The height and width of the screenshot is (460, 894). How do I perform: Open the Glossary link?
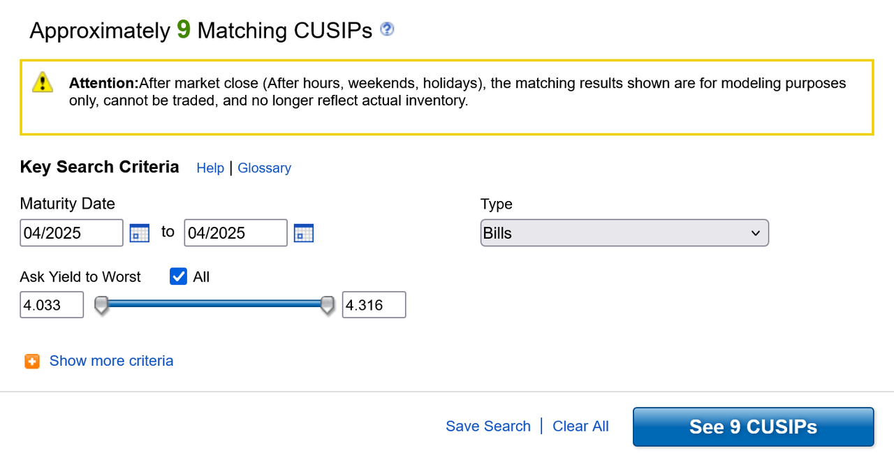[264, 168]
